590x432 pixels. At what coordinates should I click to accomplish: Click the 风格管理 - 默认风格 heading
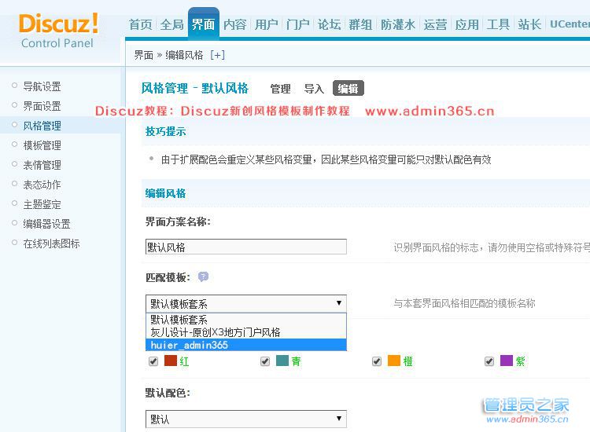[195, 88]
